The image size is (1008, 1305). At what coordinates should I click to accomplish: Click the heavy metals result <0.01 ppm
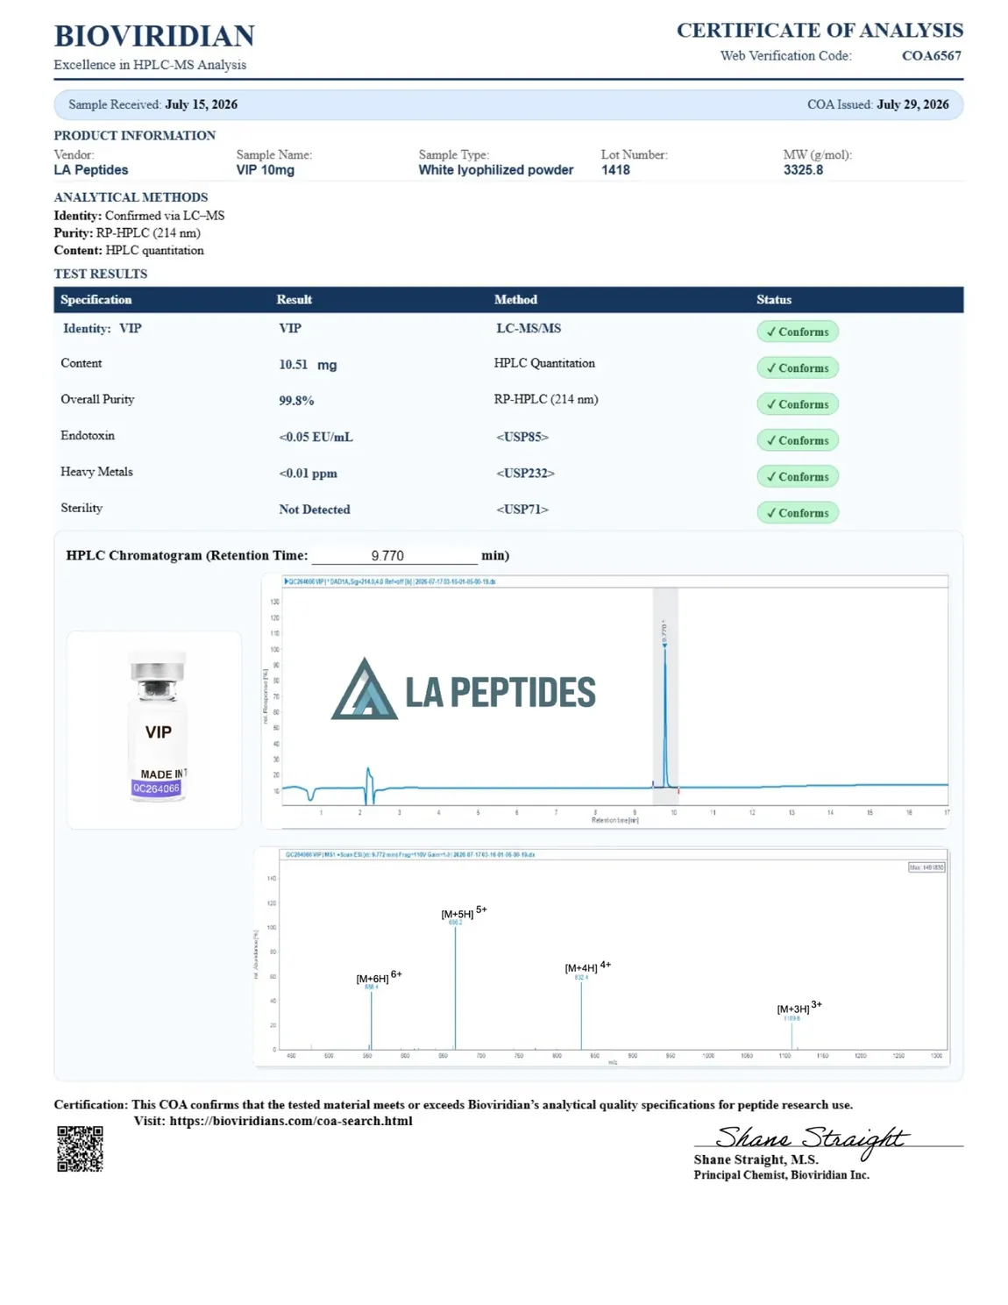pyautogui.click(x=308, y=474)
